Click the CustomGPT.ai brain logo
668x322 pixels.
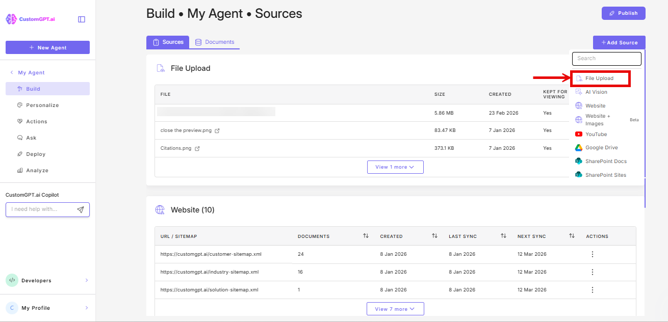[11, 19]
